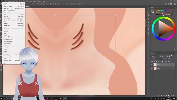Image resolution: width=177 pixels, height=100 pixels.
Task: Choose Share on Behance... entry
Action: (x=14, y=37)
